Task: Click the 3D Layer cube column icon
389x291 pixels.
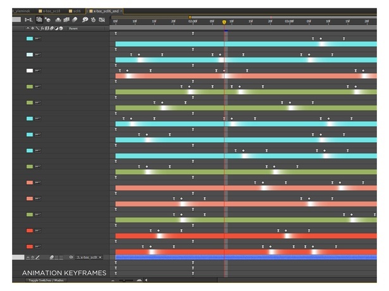Action: pos(61,28)
